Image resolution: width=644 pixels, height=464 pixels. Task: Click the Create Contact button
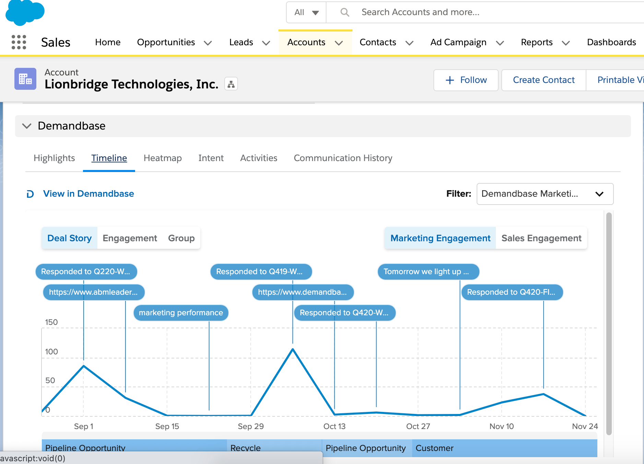pos(544,80)
